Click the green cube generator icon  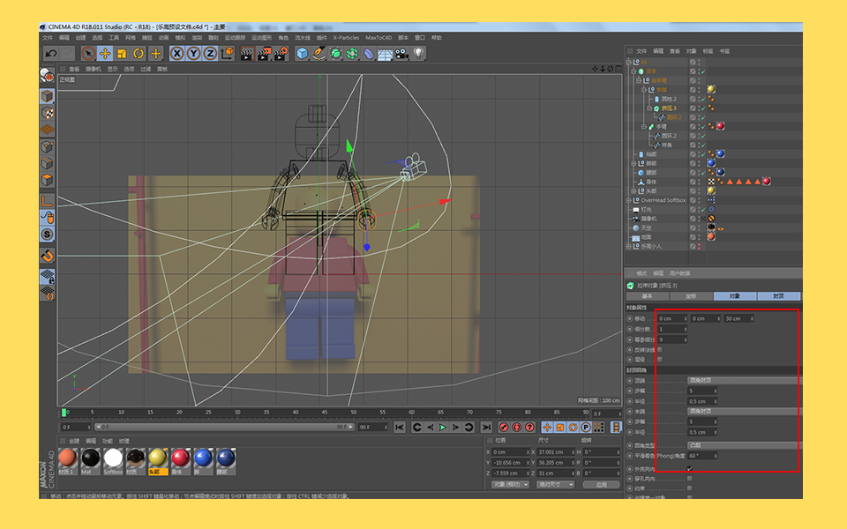[335, 54]
